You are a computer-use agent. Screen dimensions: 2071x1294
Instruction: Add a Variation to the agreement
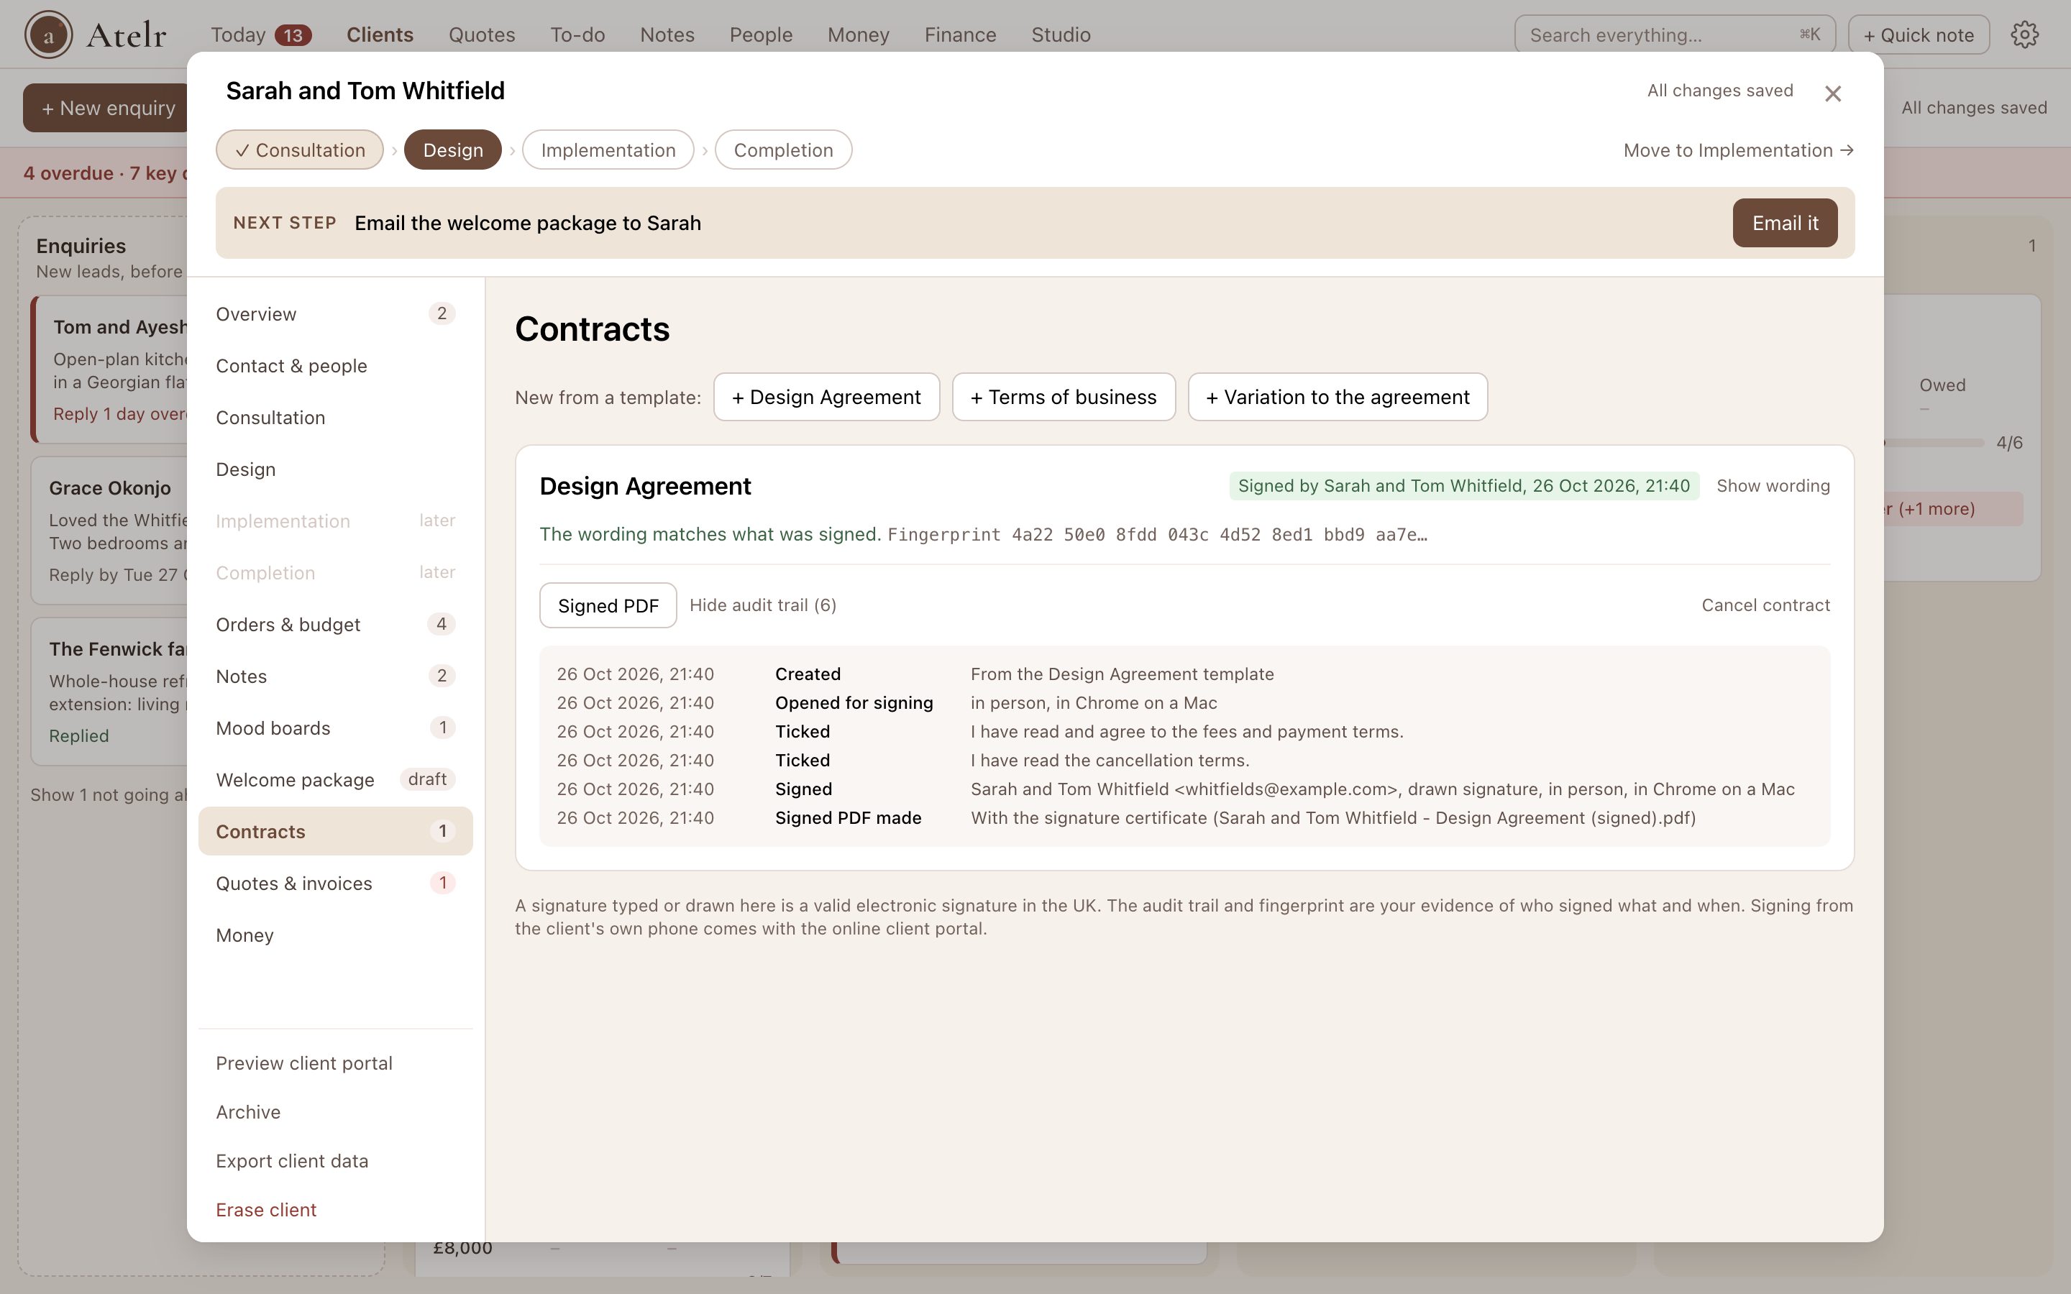click(x=1338, y=397)
